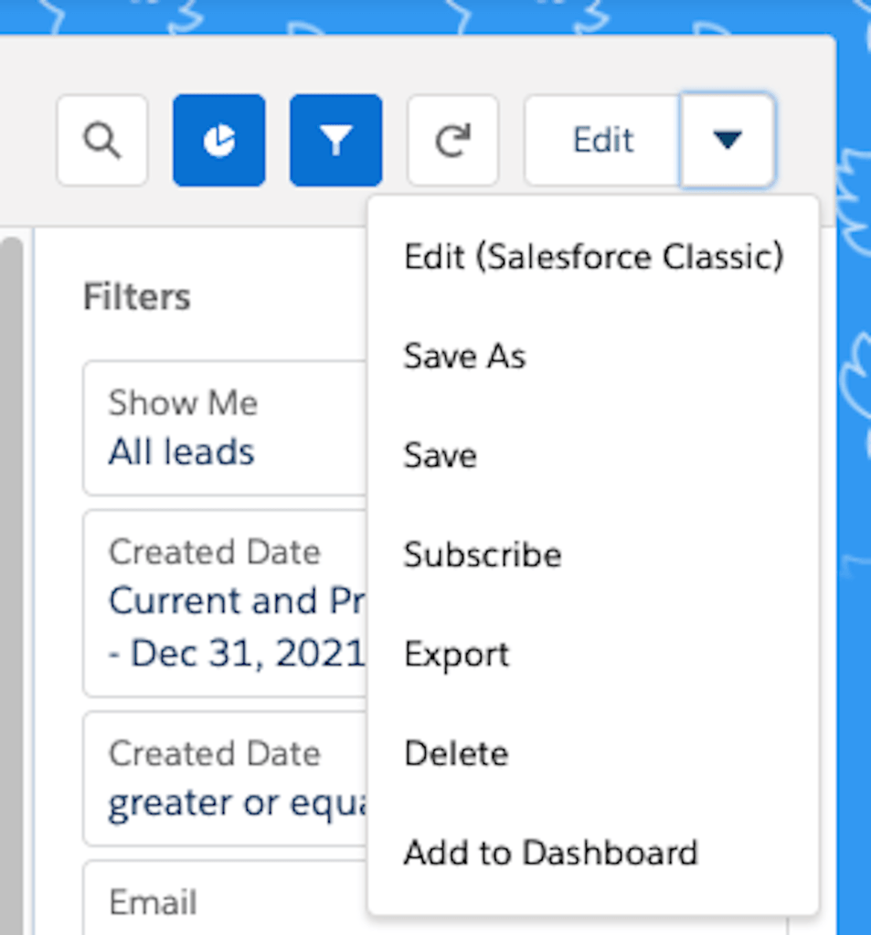Viewport: 871px width, 935px height.
Task: Choose Export from the menu
Action: point(456,654)
